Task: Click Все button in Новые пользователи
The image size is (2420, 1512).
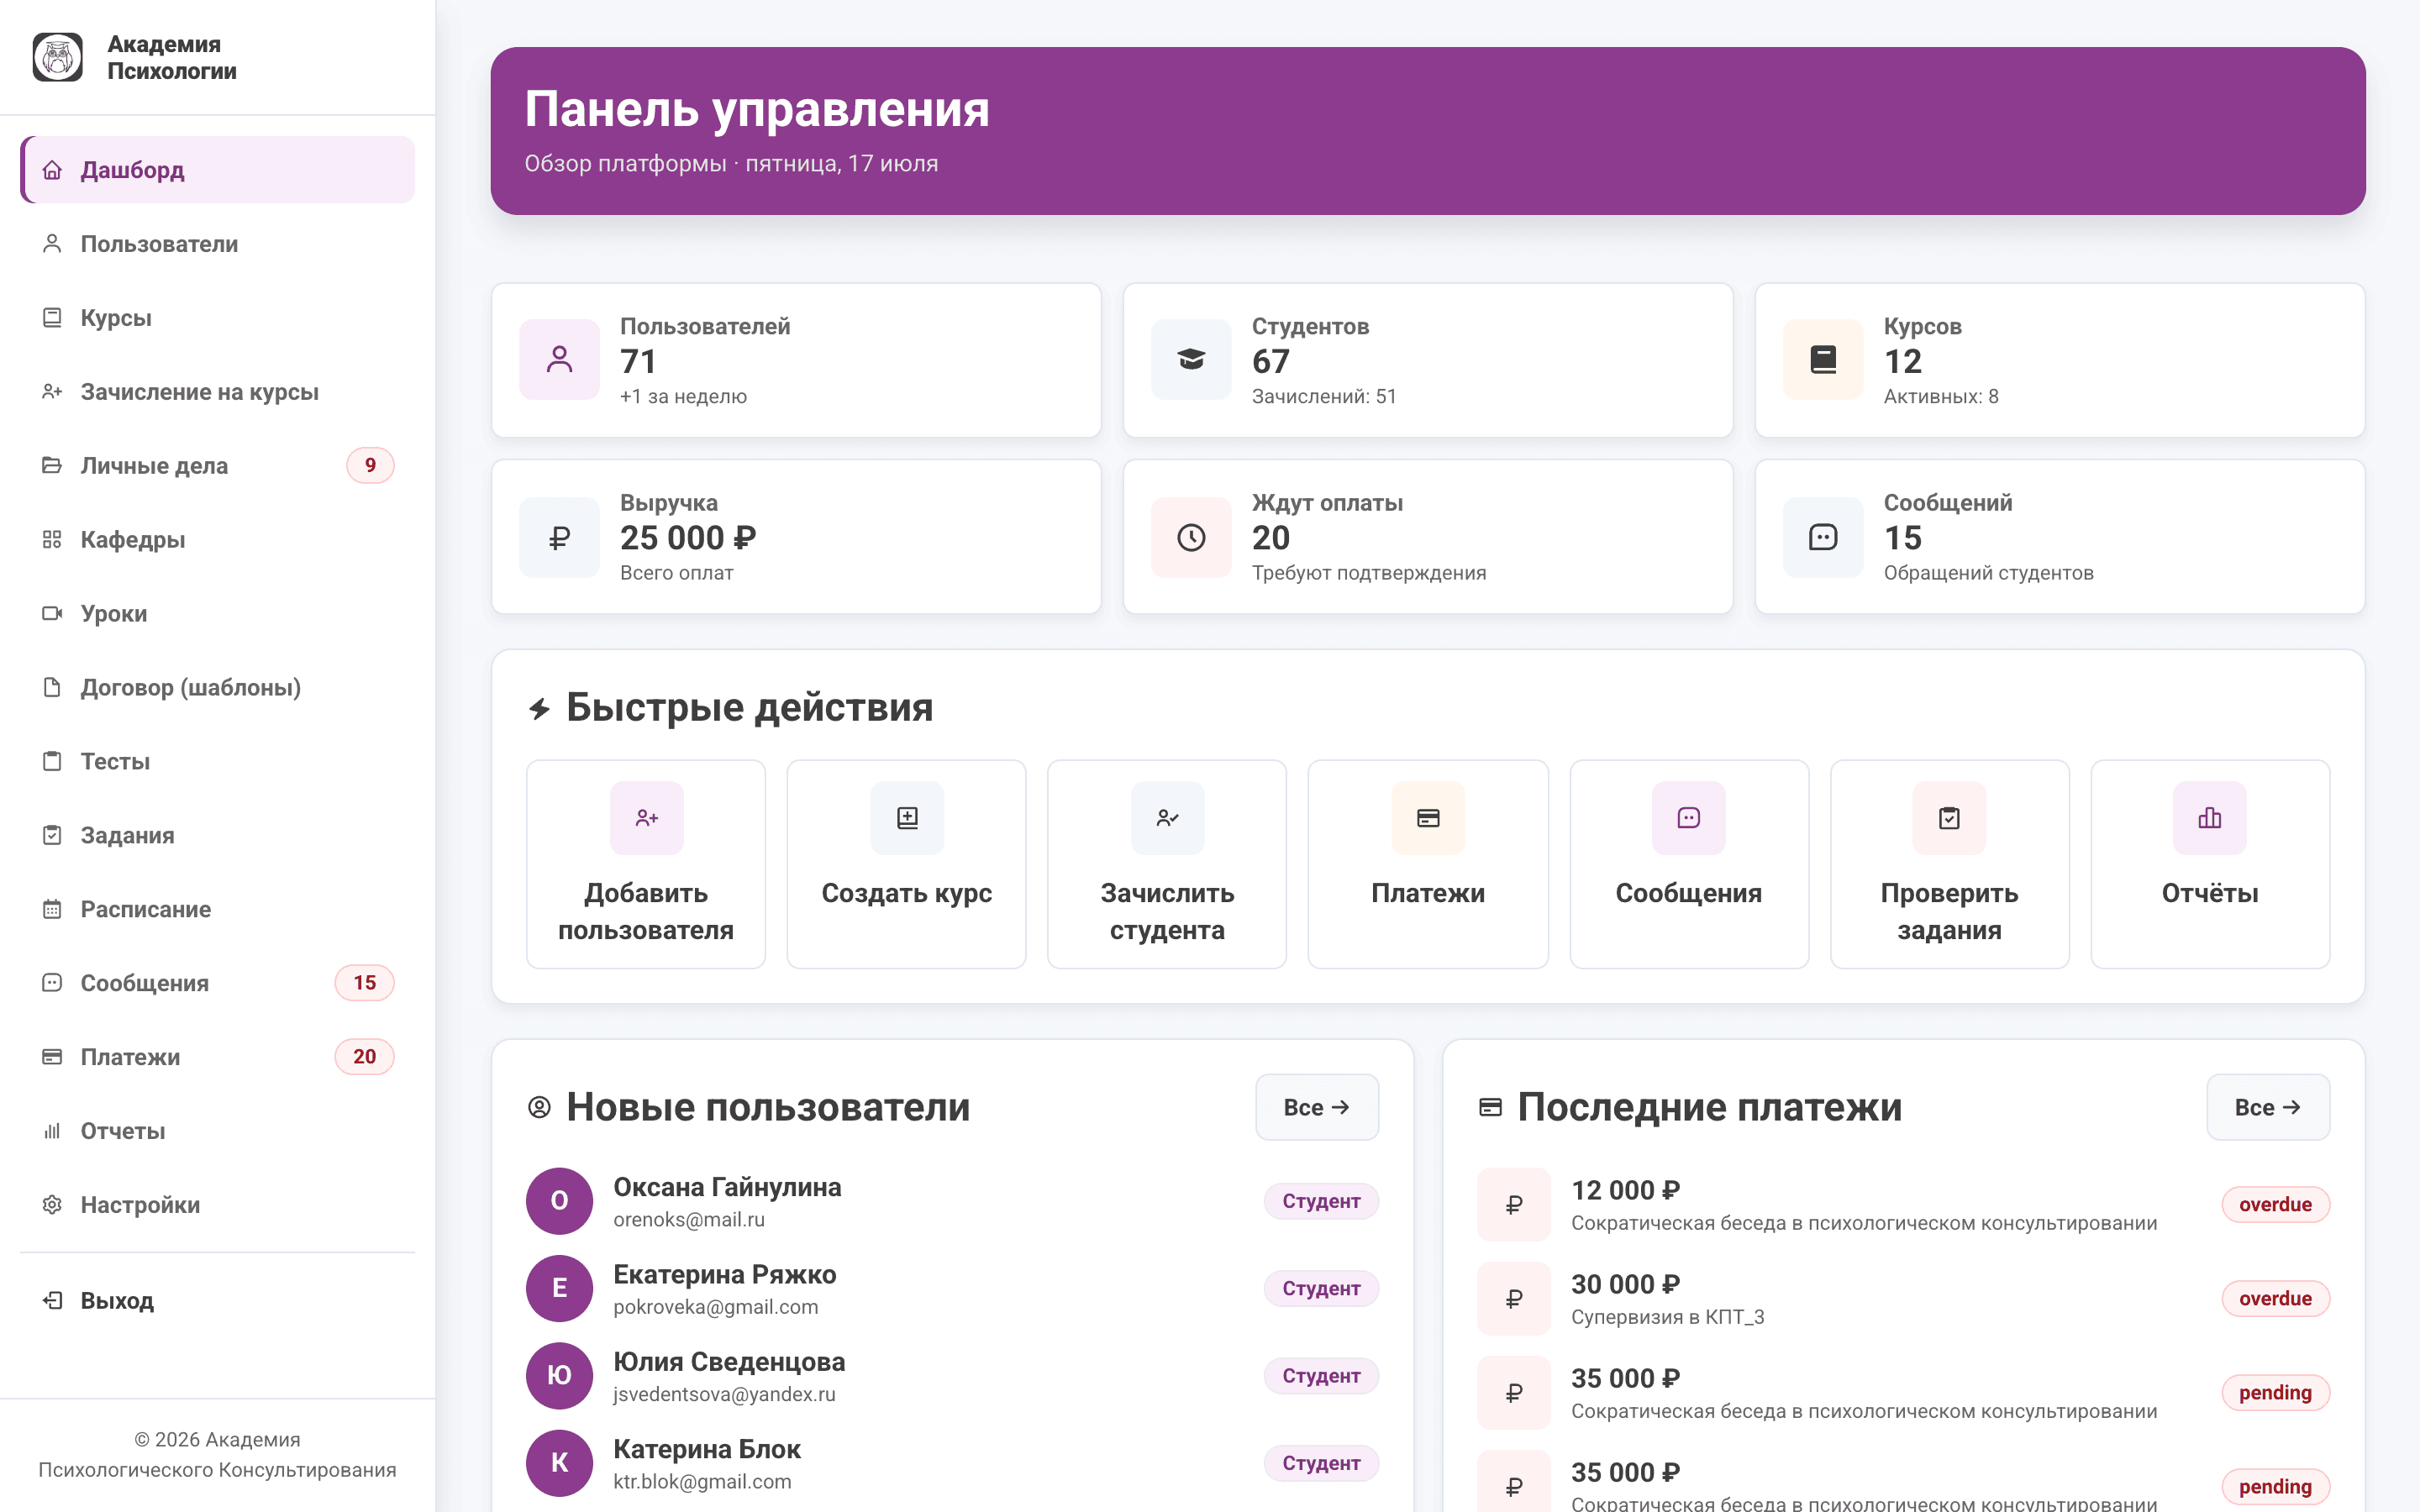Action: [1317, 1107]
